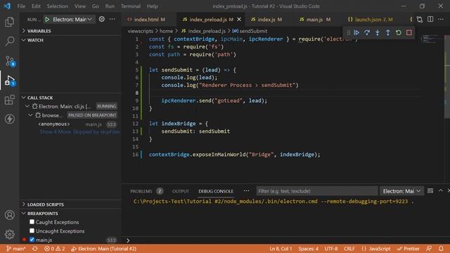Stop debugging with red square
Screen dimensions: 450x253
[409, 33]
